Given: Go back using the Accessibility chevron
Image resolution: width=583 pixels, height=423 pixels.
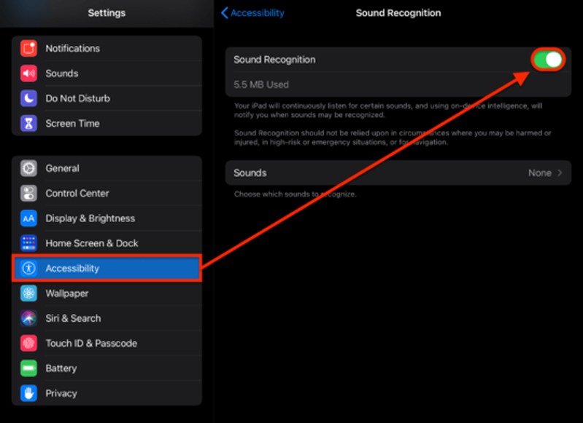Looking at the screenshot, I should (225, 13).
